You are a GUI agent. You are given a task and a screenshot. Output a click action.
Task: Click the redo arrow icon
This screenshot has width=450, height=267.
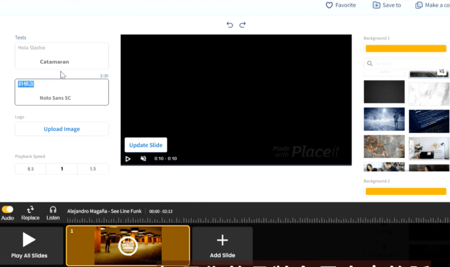point(243,25)
